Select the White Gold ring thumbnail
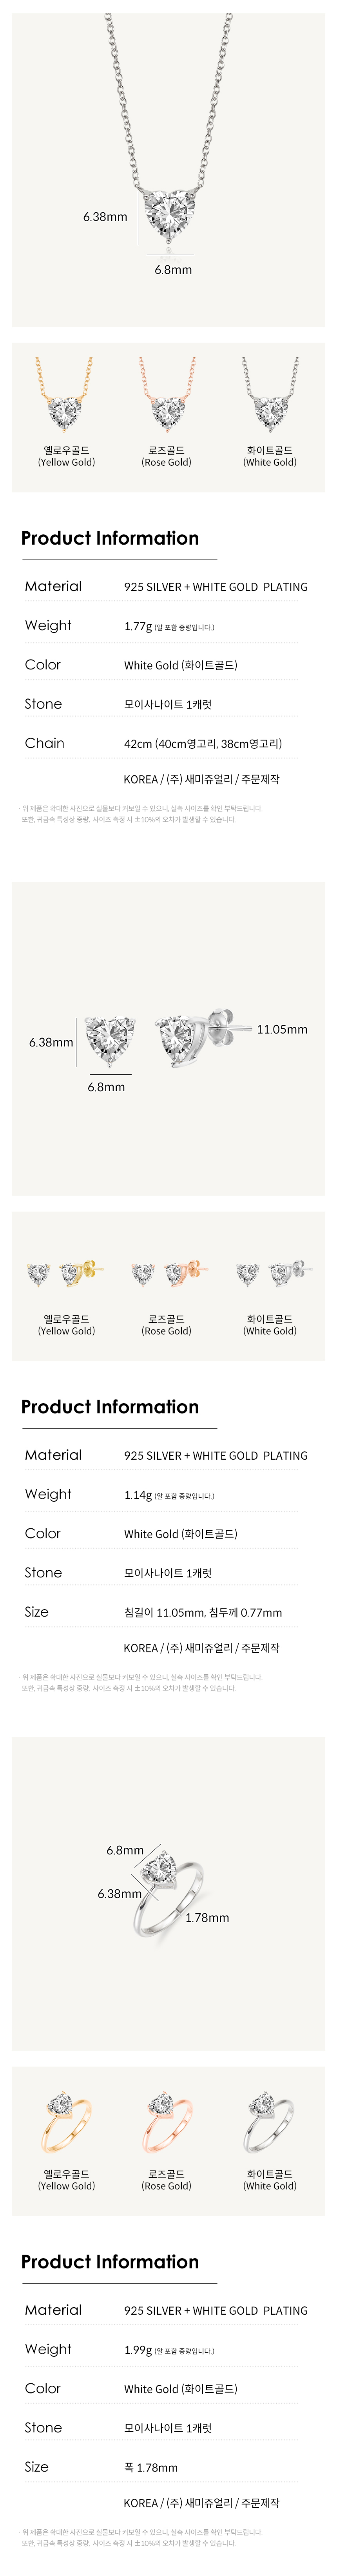The image size is (337, 2576). [x=270, y=2123]
